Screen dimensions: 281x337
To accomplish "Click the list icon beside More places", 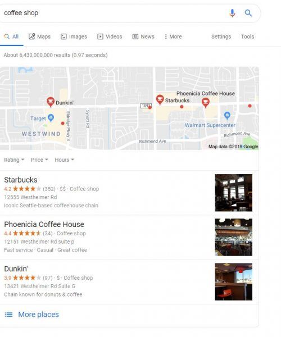I will tap(8, 315).
